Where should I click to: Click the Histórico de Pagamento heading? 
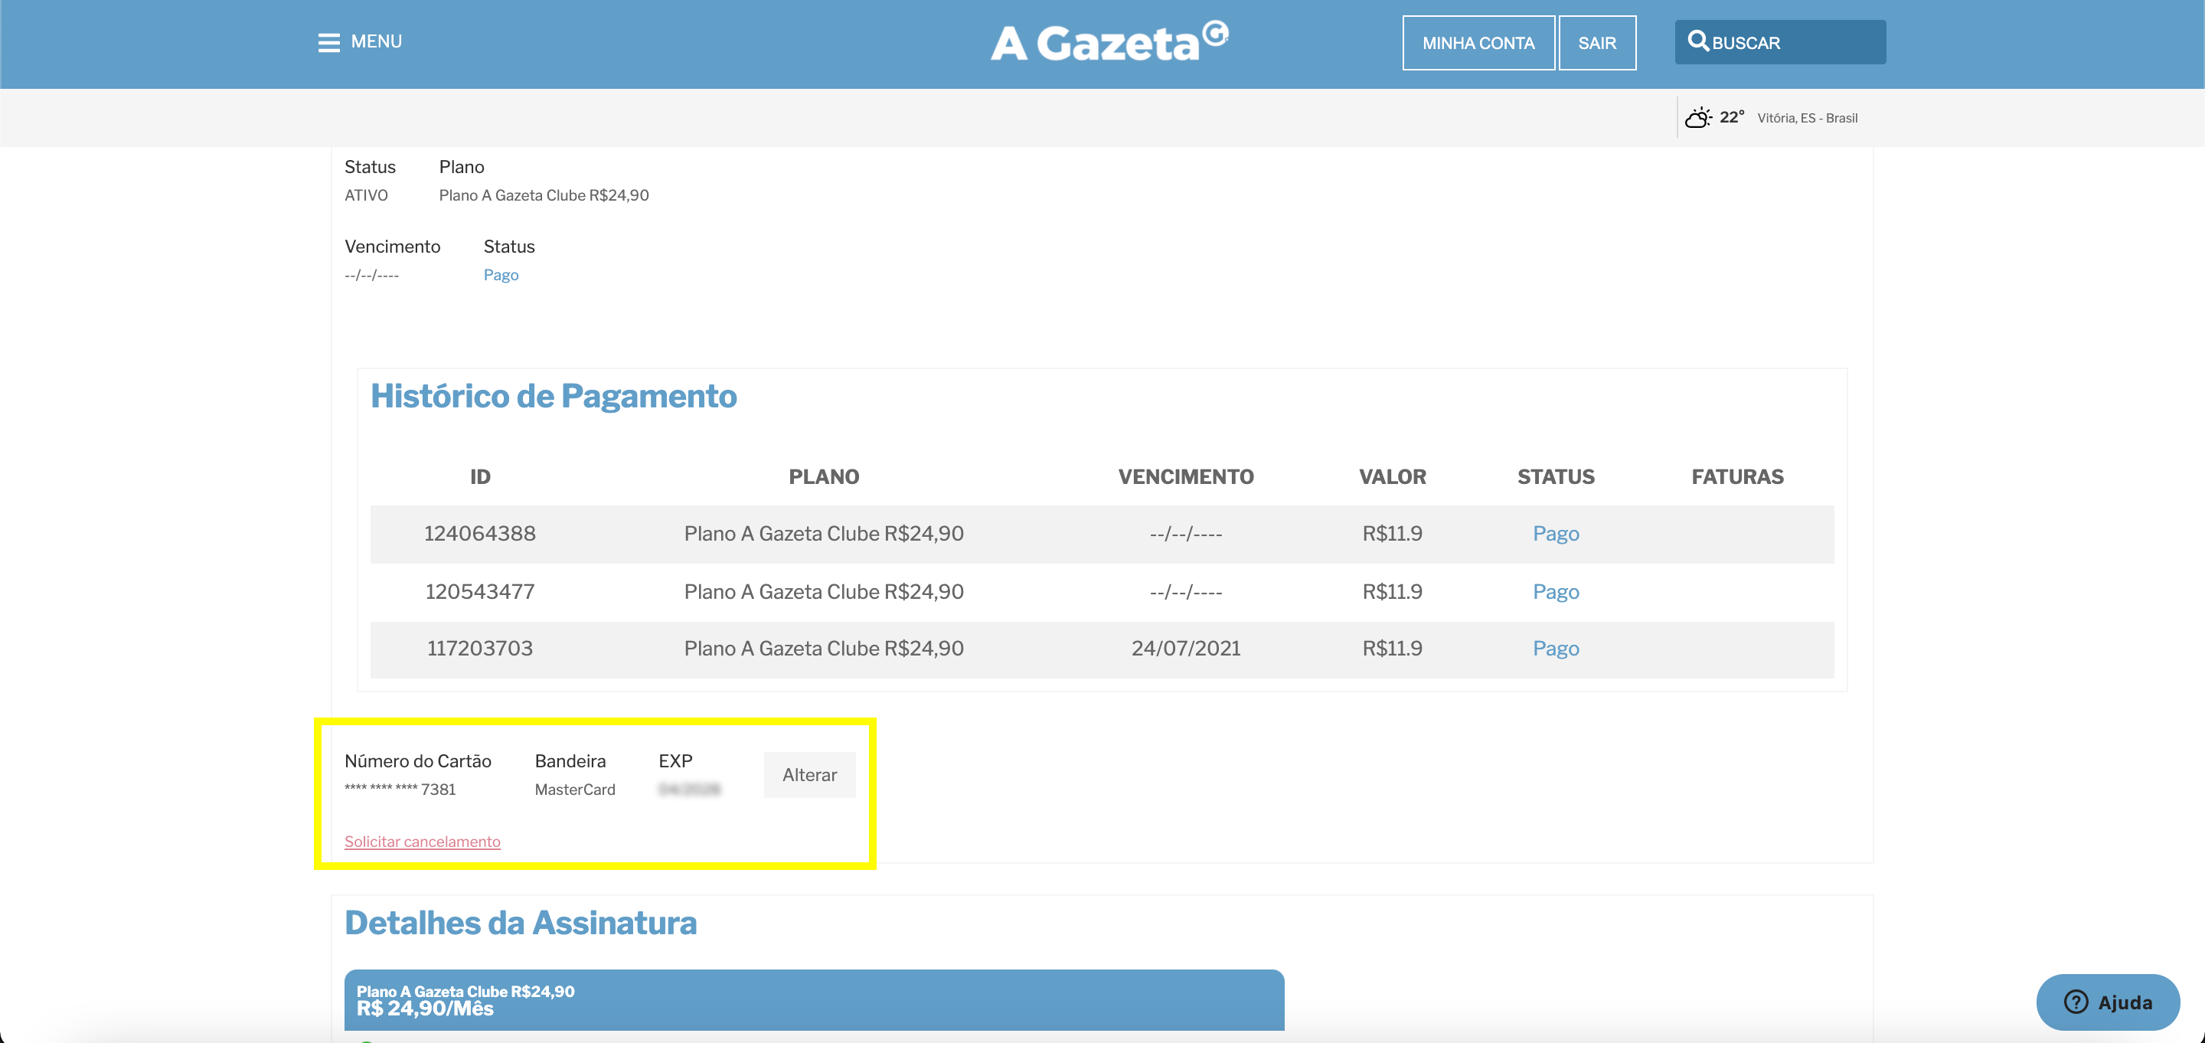coord(553,397)
